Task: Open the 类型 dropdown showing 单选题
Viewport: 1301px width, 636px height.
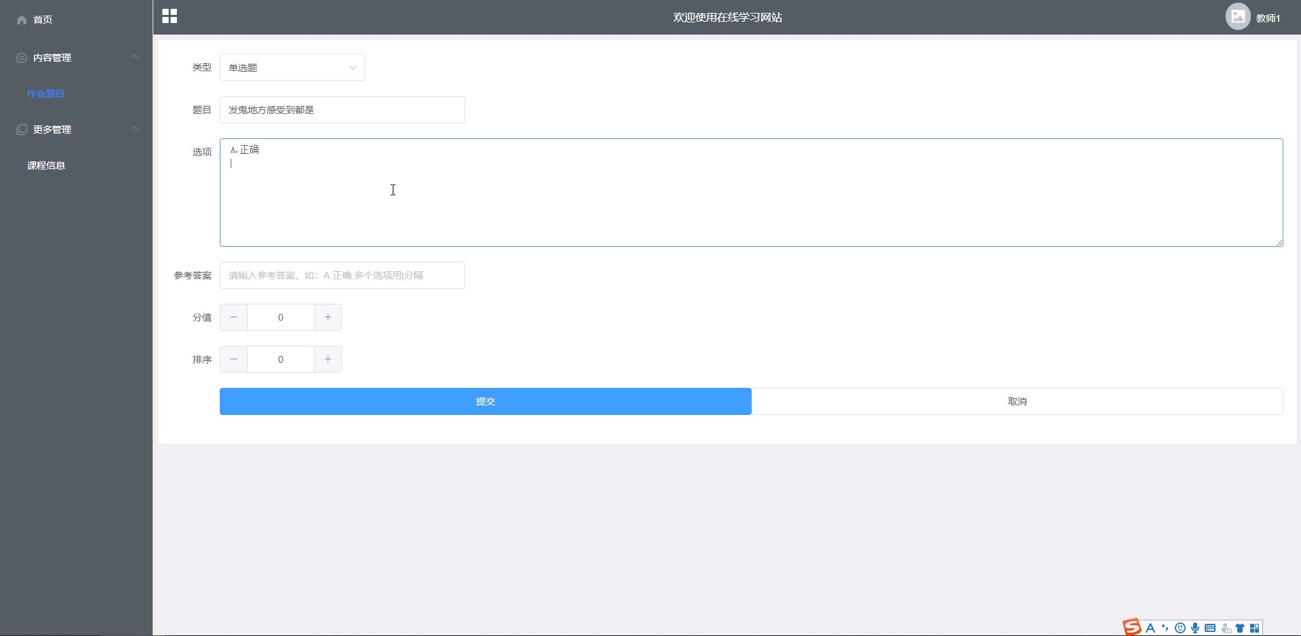Action: click(292, 67)
